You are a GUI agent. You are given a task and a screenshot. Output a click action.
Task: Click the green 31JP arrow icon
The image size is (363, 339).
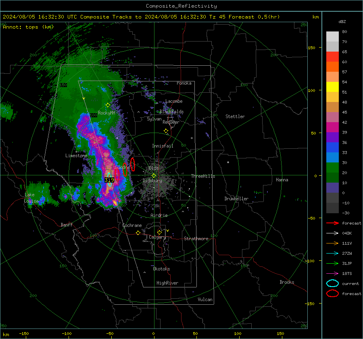332,263
